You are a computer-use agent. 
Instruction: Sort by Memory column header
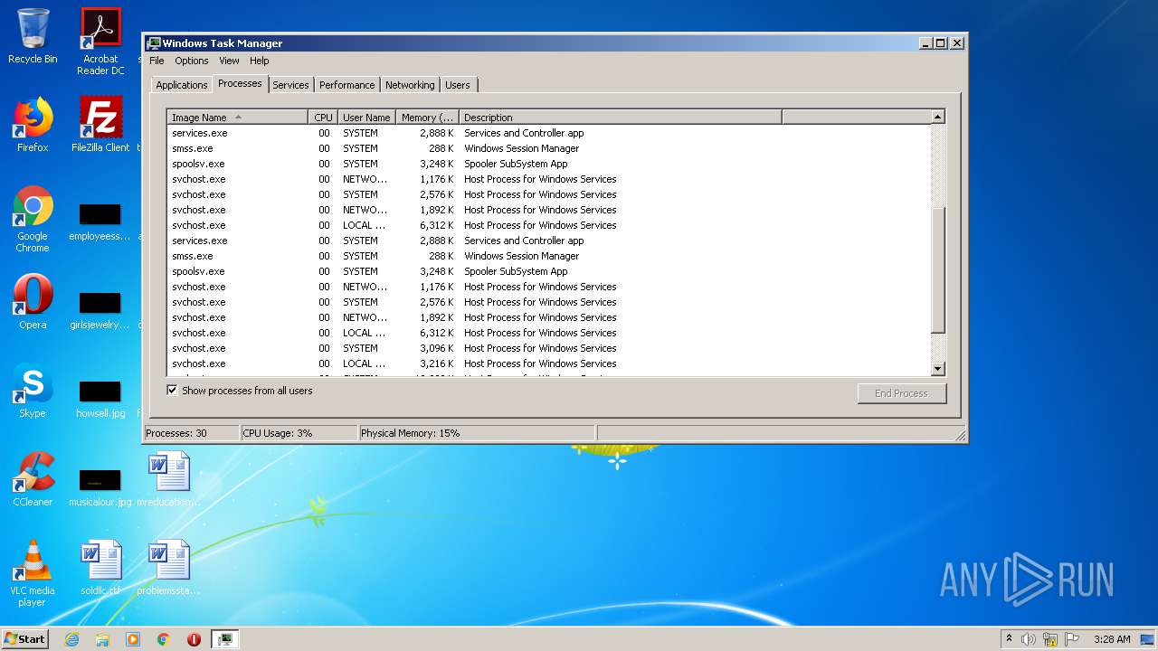click(x=427, y=118)
